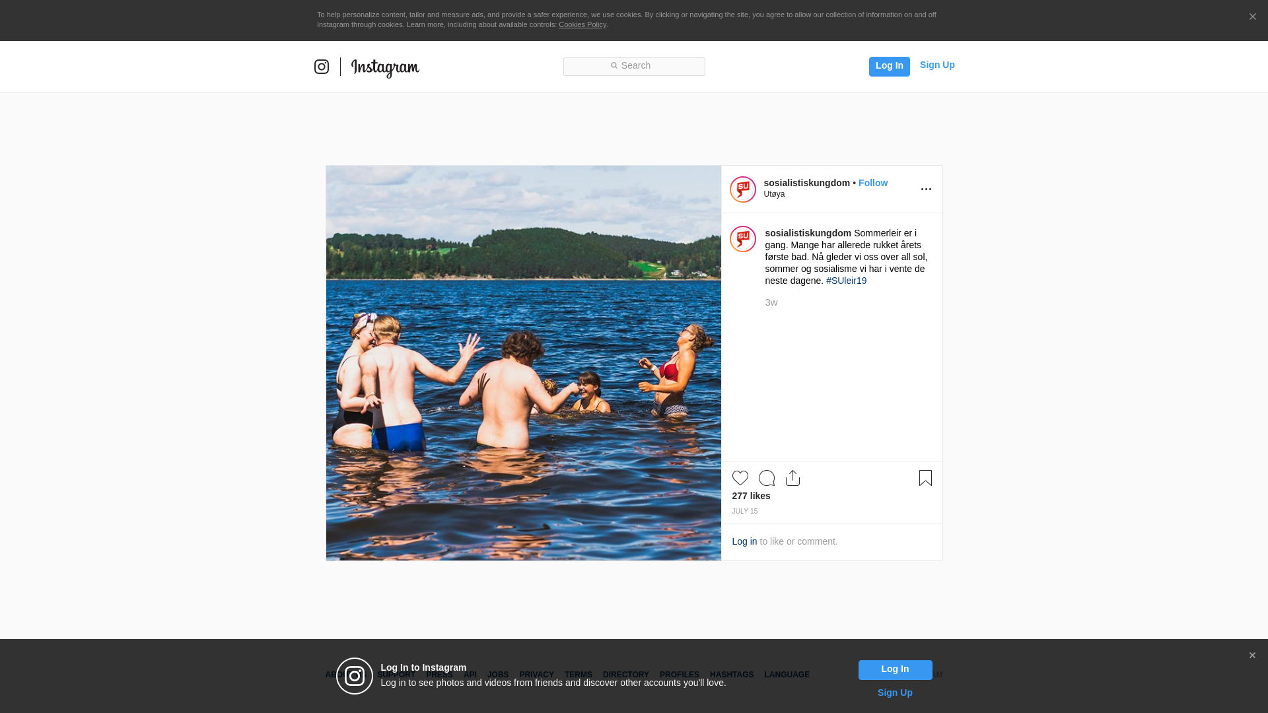Open the TERMS footer link

pyautogui.click(x=579, y=675)
